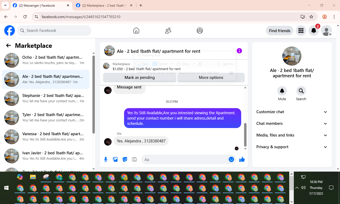Expand Customize chat section

click(292, 112)
